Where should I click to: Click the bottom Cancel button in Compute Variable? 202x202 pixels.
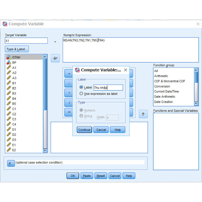[115, 176]
